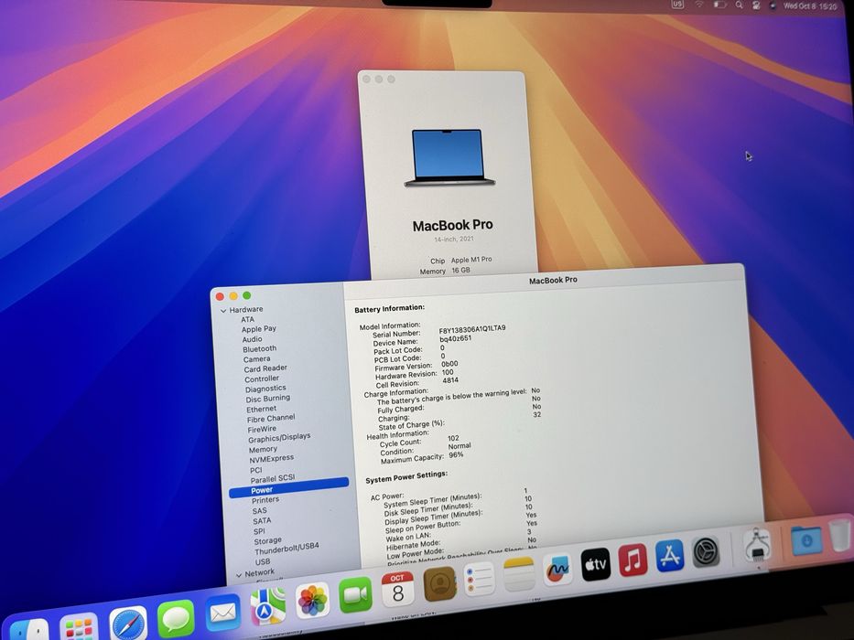Launch FaceTime from the Dock
Screen dimensions: 854x640
355,595
